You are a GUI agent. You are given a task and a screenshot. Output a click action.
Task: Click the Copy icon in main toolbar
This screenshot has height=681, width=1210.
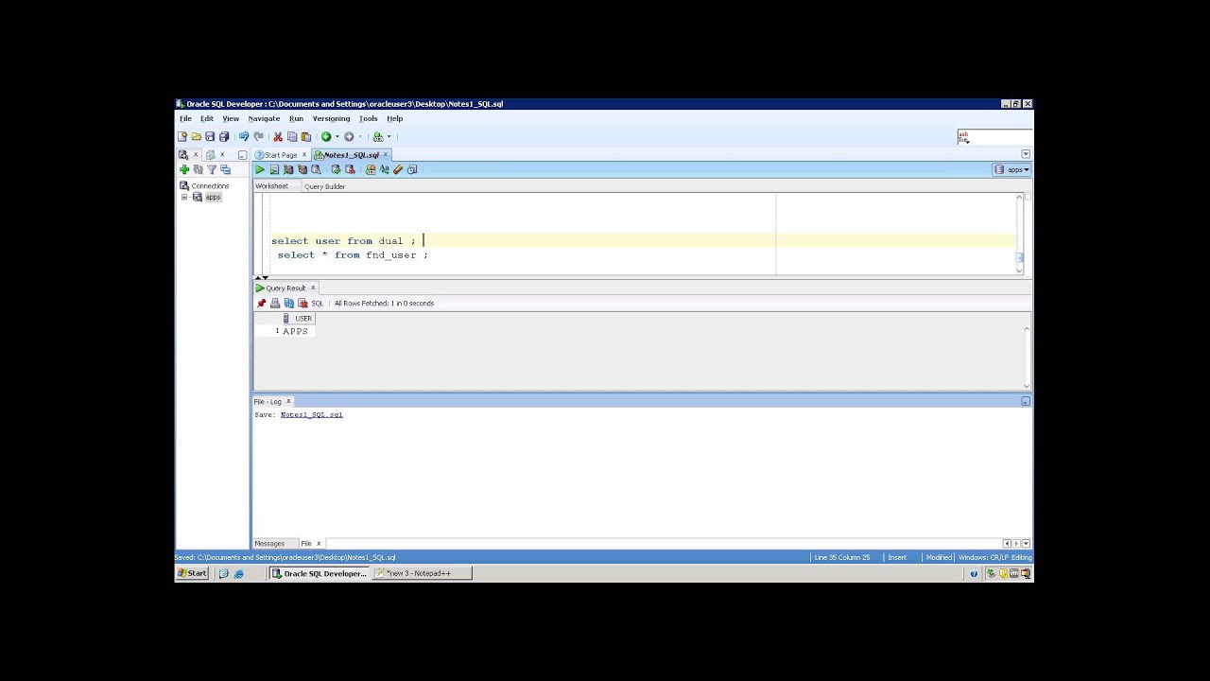click(x=292, y=136)
